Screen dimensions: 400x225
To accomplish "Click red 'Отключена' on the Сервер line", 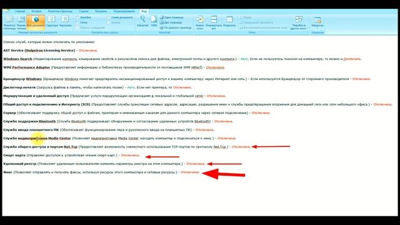I will tap(261, 112).
